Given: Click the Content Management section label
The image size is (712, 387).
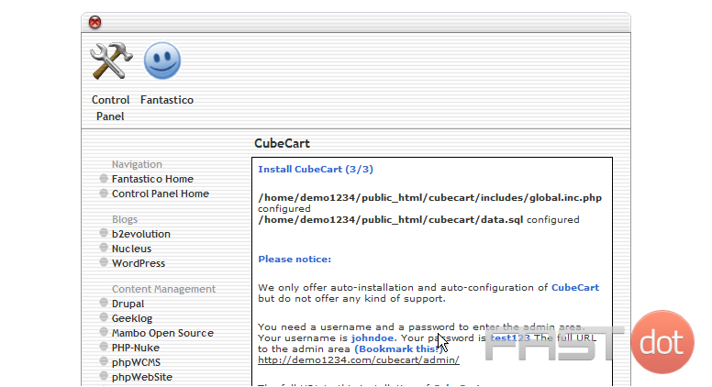Looking at the screenshot, I should click(x=164, y=289).
